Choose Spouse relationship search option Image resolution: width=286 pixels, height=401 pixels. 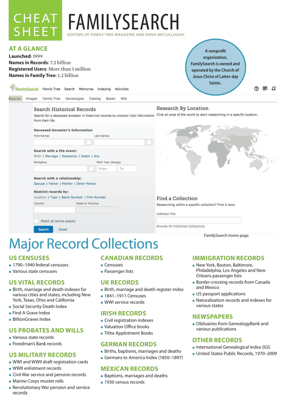pos(39,184)
